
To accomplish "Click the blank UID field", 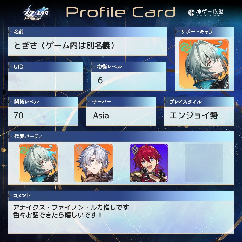I will [x=46, y=81].
